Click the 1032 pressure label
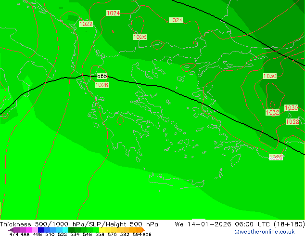This screenshot has width=305, height=236. point(272,112)
